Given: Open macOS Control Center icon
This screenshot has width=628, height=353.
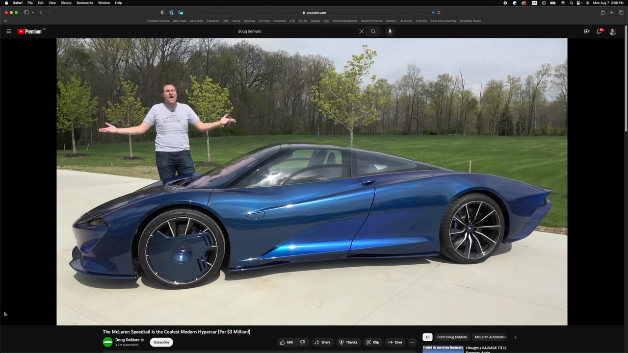Looking at the screenshot, I should tap(579, 3).
